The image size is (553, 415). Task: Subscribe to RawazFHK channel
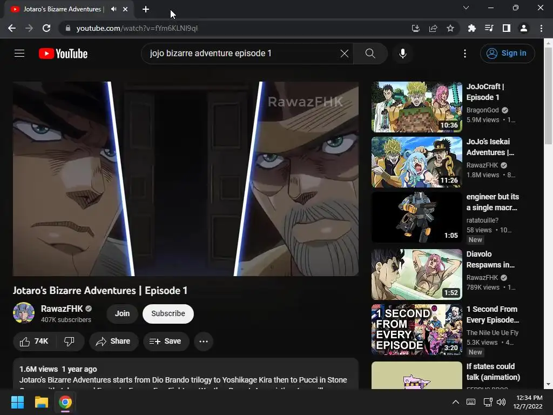[168, 313]
